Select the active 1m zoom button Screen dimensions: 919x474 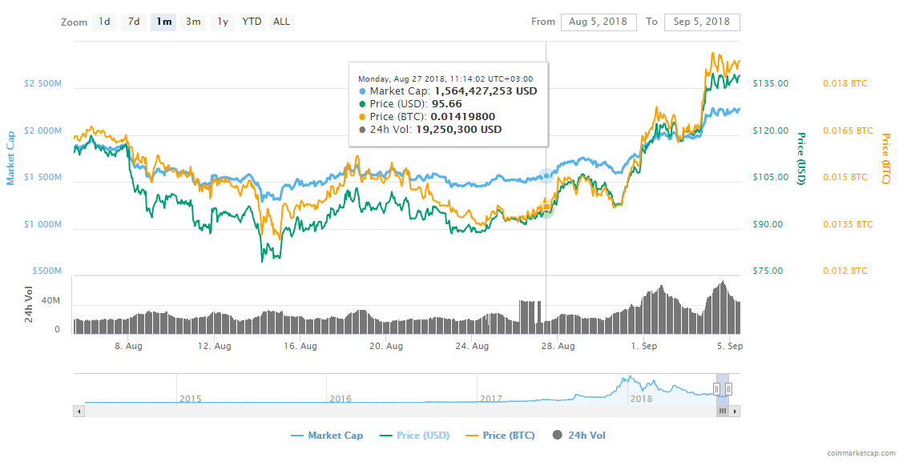pyautogui.click(x=163, y=22)
